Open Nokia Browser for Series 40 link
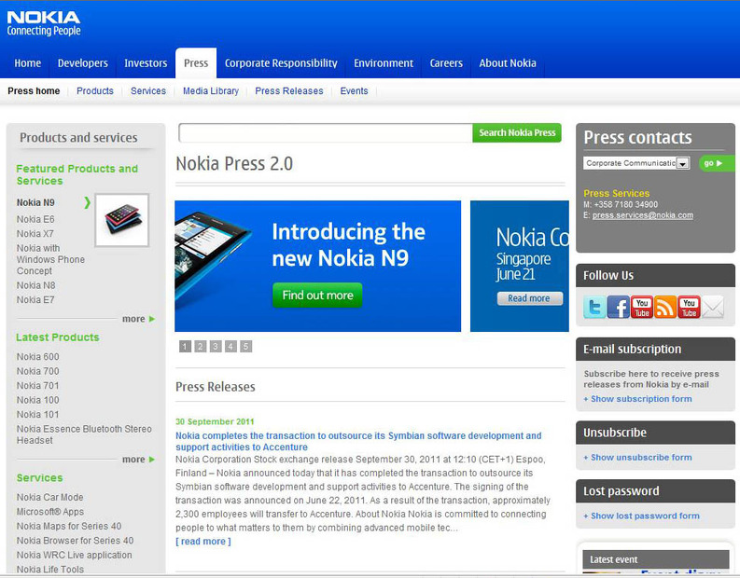This screenshot has width=740, height=578. pos(75,541)
